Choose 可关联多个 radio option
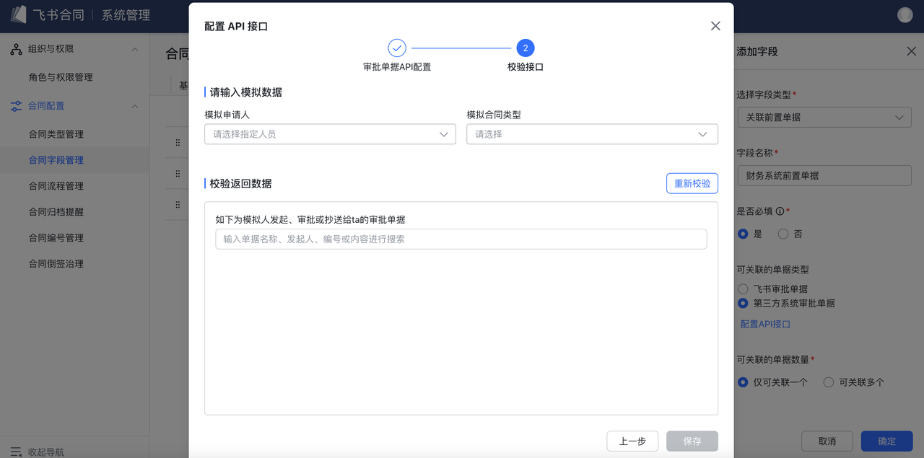This screenshot has width=924, height=458. point(828,382)
